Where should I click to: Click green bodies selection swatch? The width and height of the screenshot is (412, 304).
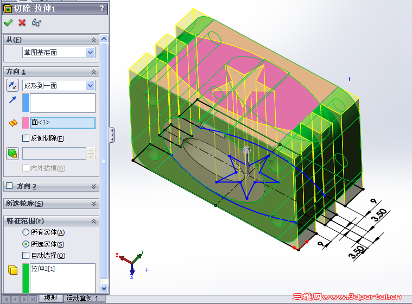click(x=26, y=278)
